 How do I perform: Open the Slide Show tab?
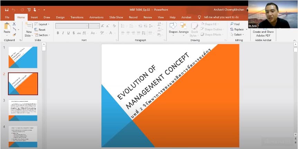[116, 17]
